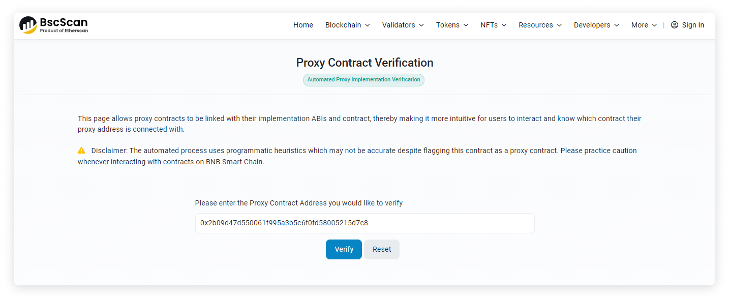Click the Reset button
Viewport: 729px width, 298px height.
pyautogui.click(x=382, y=249)
